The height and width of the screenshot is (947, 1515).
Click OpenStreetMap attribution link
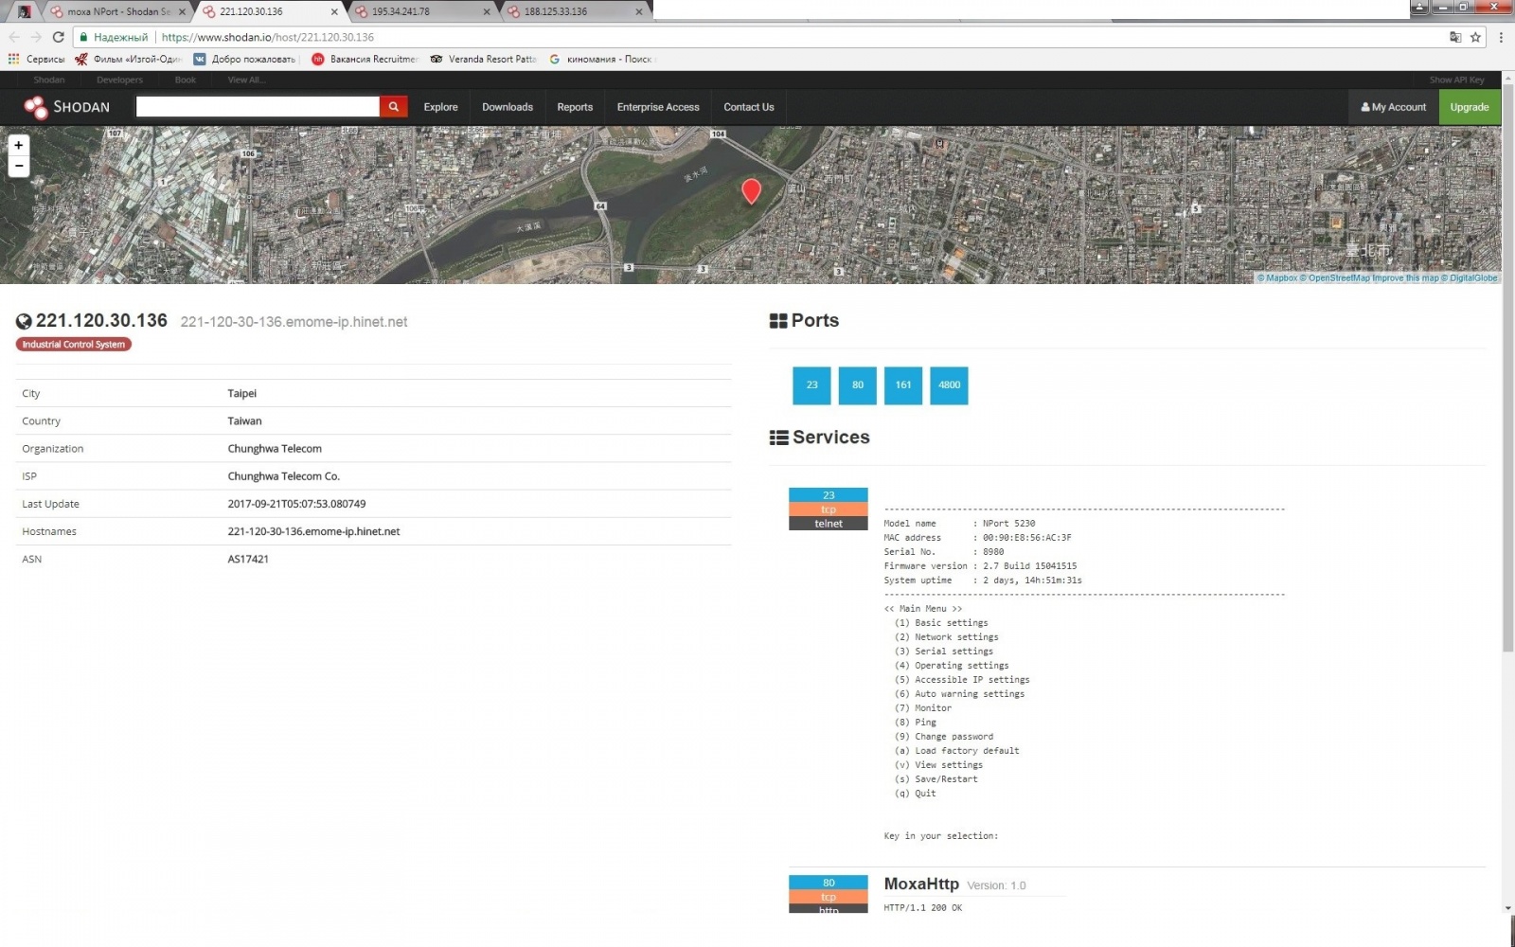[x=1334, y=278]
